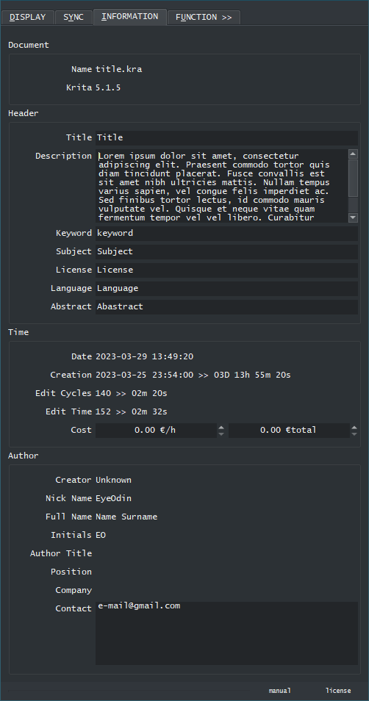The width and height of the screenshot is (369, 701).
Task: Click the Language input field
Action: click(x=227, y=288)
